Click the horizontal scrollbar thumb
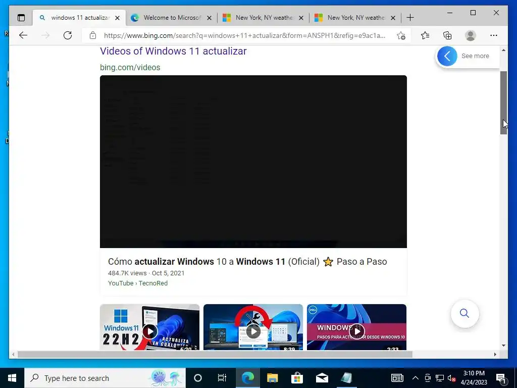 [x=215, y=354]
